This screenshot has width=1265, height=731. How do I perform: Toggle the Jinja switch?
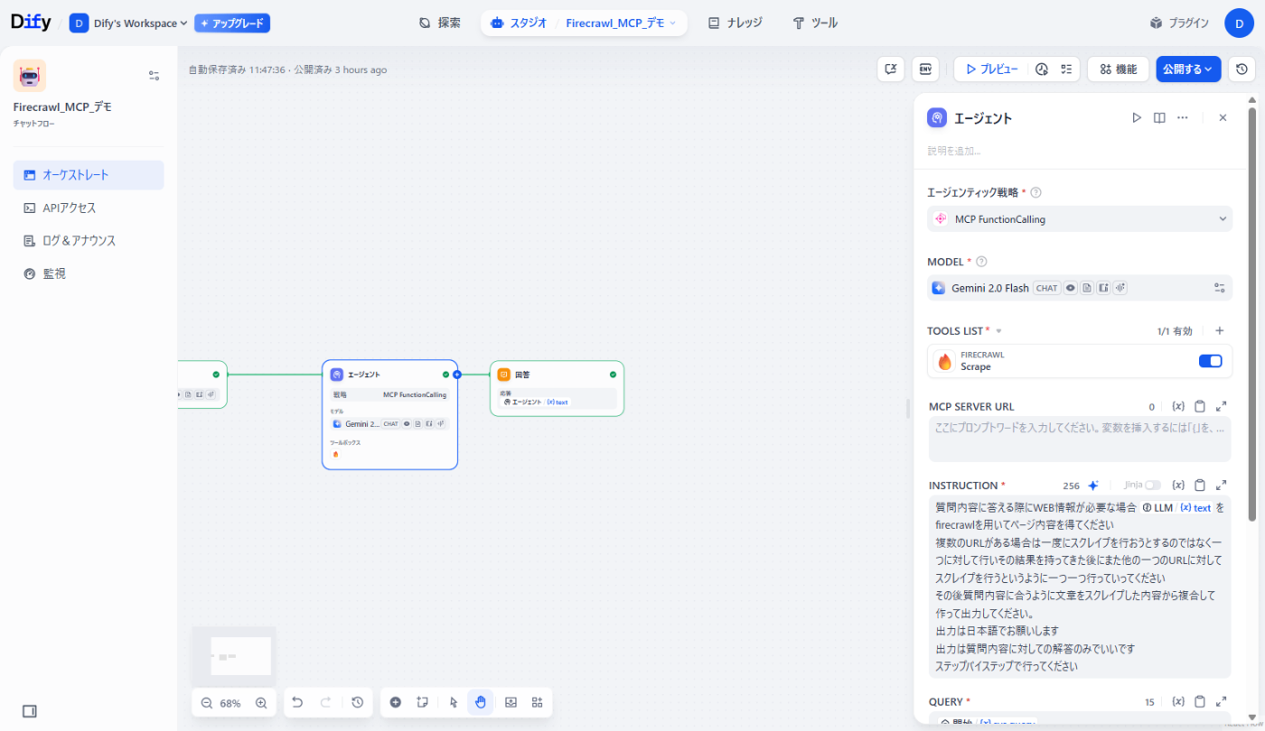coord(1153,486)
